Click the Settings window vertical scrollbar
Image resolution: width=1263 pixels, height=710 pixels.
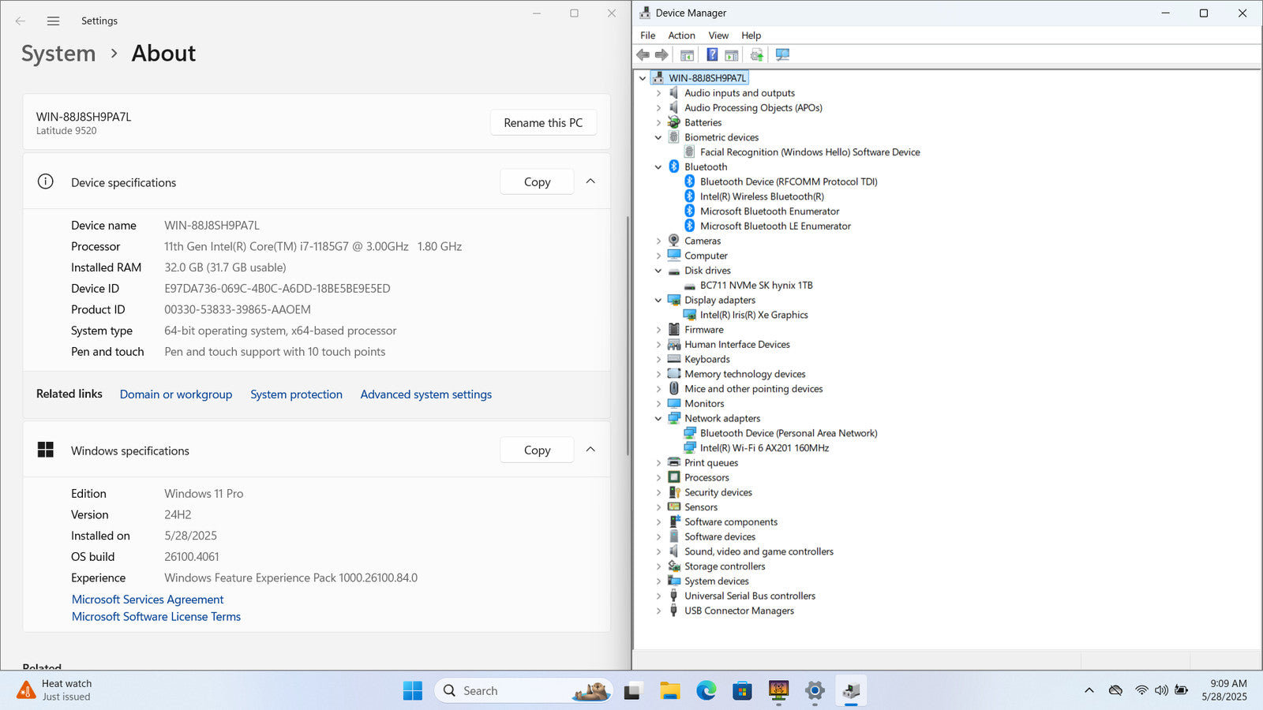tap(628, 335)
